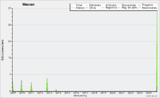
Task: Click the 2013 peak in the chart
Action: pos(47,78)
